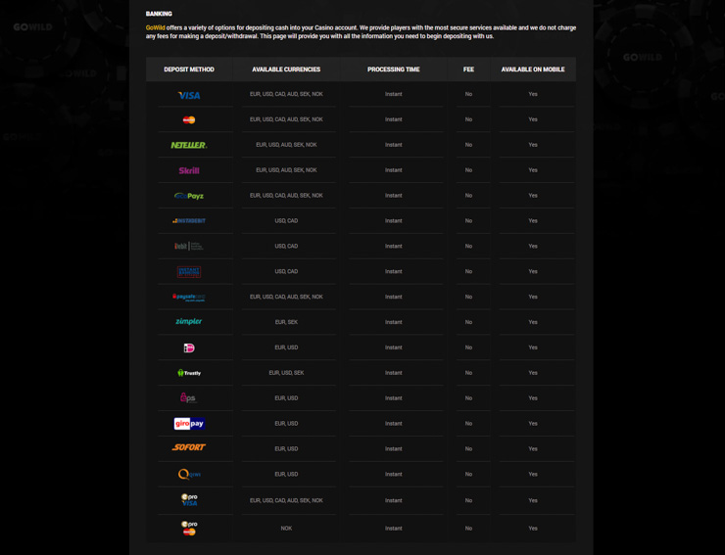The height and width of the screenshot is (555, 725).
Task: Click the No fee cell in Mastercard row
Action: pyautogui.click(x=469, y=119)
